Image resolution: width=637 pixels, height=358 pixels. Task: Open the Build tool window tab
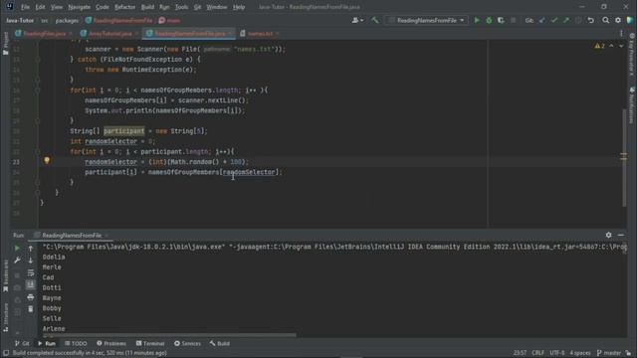[x=220, y=343]
